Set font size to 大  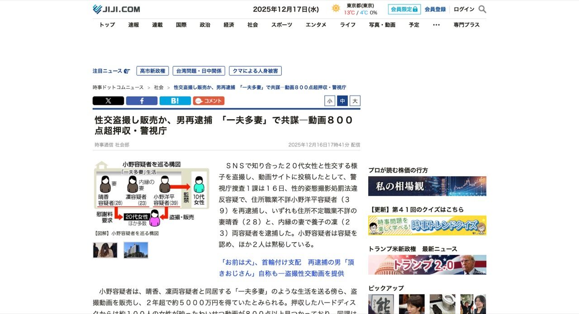pos(355,101)
